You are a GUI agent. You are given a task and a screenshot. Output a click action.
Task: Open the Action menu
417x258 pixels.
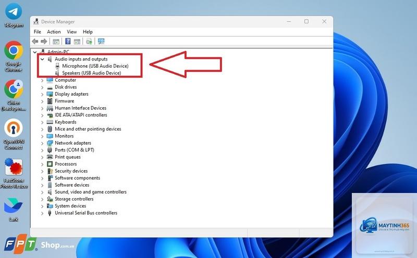click(x=54, y=32)
